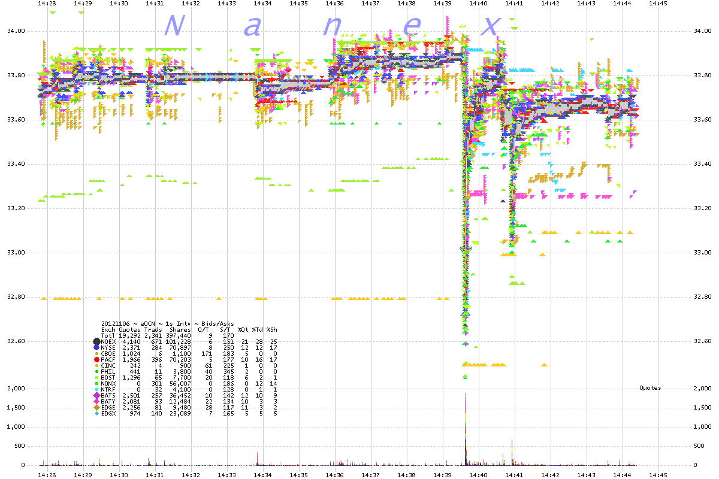The image size is (719, 479).
Task: Click the 'Shares' column header
Action: pyautogui.click(x=180, y=330)
